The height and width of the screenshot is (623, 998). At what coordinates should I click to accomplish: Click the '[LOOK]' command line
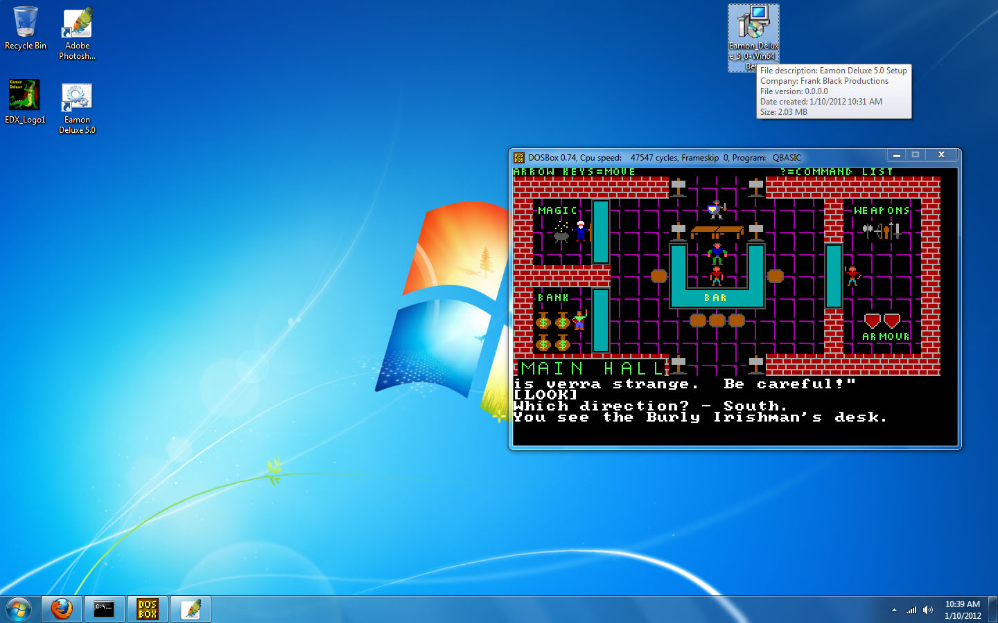pos(545,395)
